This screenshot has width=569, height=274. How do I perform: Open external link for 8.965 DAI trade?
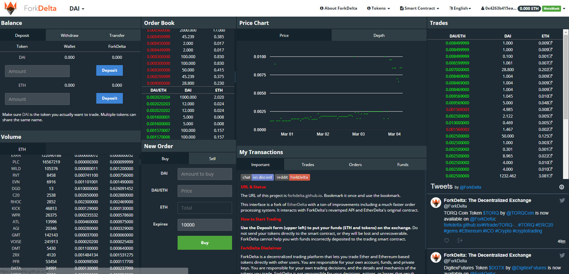(550, 156)
